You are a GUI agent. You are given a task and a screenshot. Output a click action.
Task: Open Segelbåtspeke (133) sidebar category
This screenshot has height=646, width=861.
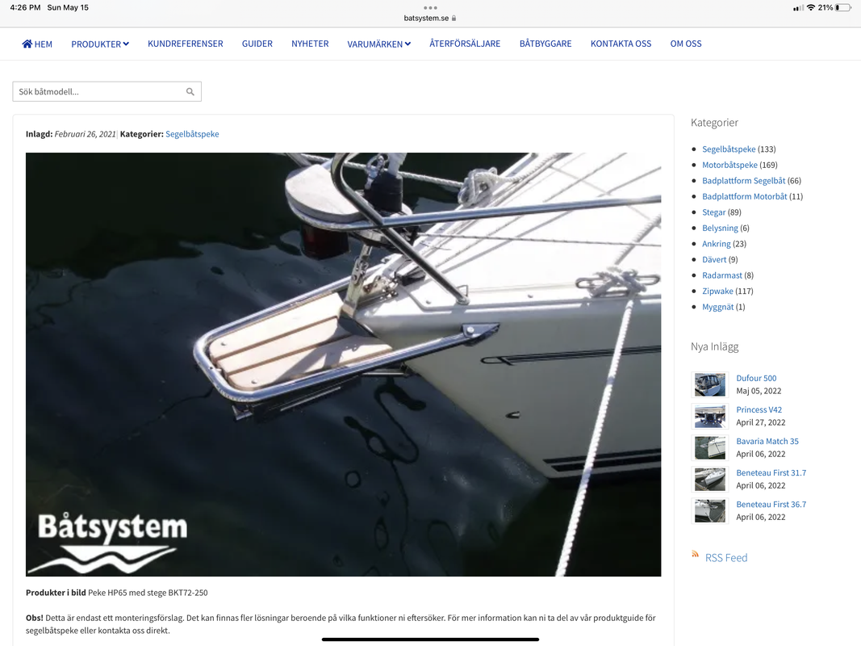(x=729, y=149)
